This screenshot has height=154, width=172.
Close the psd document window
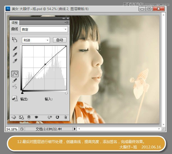click(159, 9)
